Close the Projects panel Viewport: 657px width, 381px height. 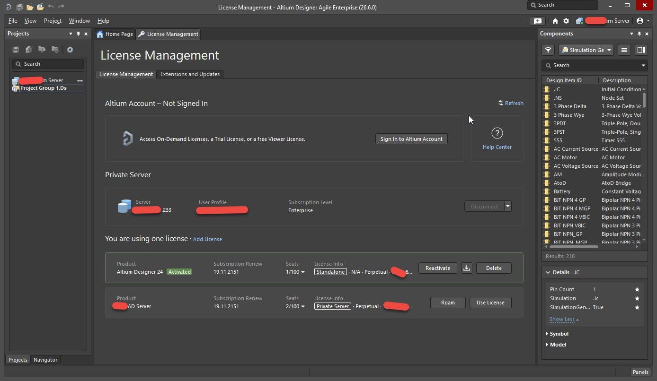pyautogui.click(x=86, y=34)
